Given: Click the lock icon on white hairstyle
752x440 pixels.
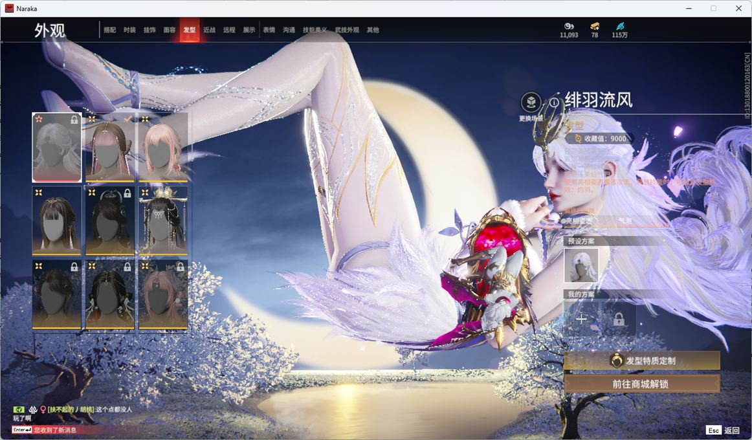Looking at the screenshot, I should coord(74,120).
